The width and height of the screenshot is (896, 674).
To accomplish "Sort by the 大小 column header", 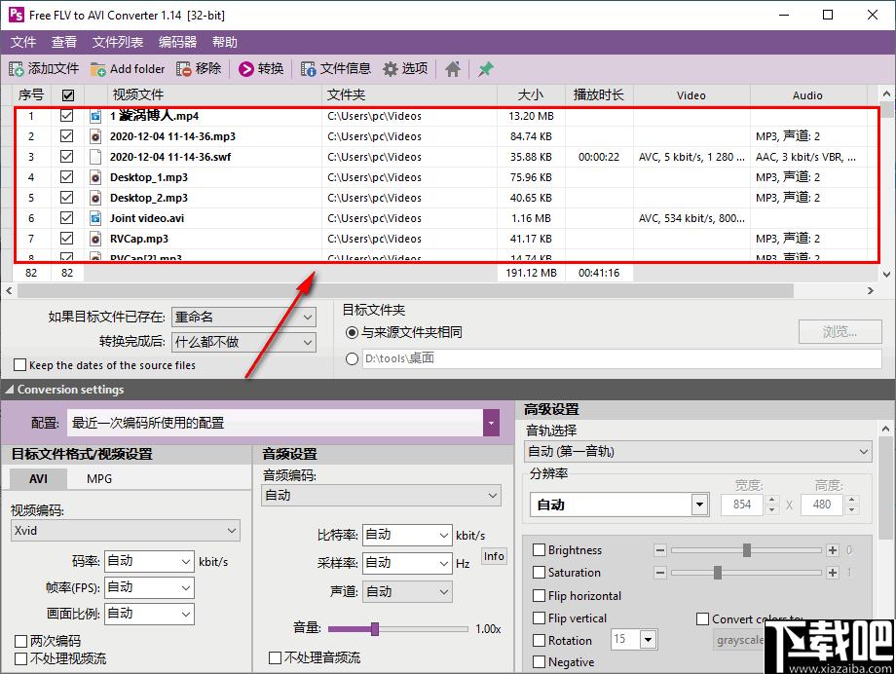I will [x=531, y=94].
